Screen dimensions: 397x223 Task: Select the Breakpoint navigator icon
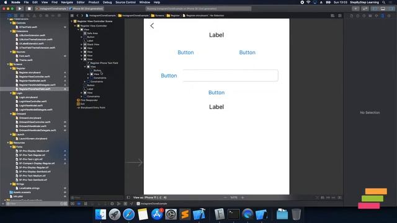[53, 15]
